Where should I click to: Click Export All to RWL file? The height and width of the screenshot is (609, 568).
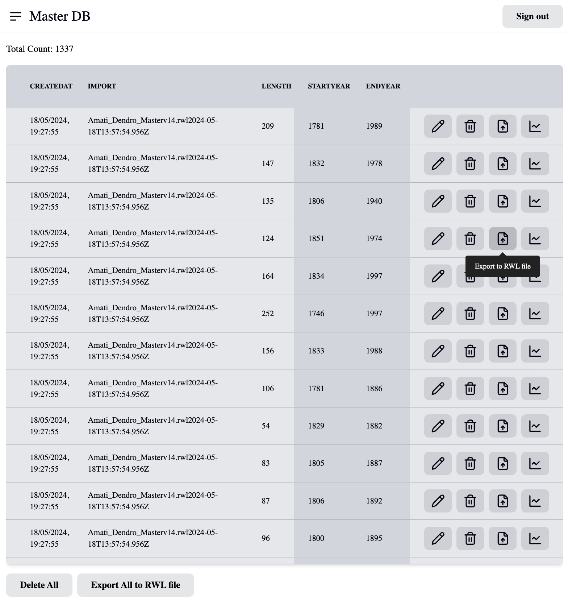click(x=135, y=585)
